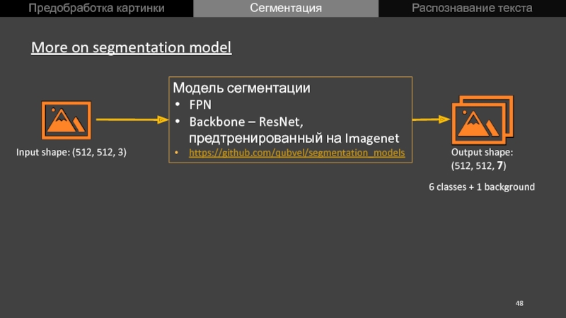Image resolution: width=566 pixels, height=318 pixels.
Task: Select the Сегментация tab
Action: point(286,8)
